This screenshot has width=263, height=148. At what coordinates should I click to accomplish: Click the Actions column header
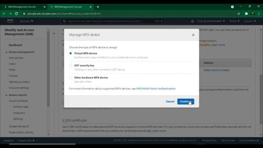click(208, 63)
